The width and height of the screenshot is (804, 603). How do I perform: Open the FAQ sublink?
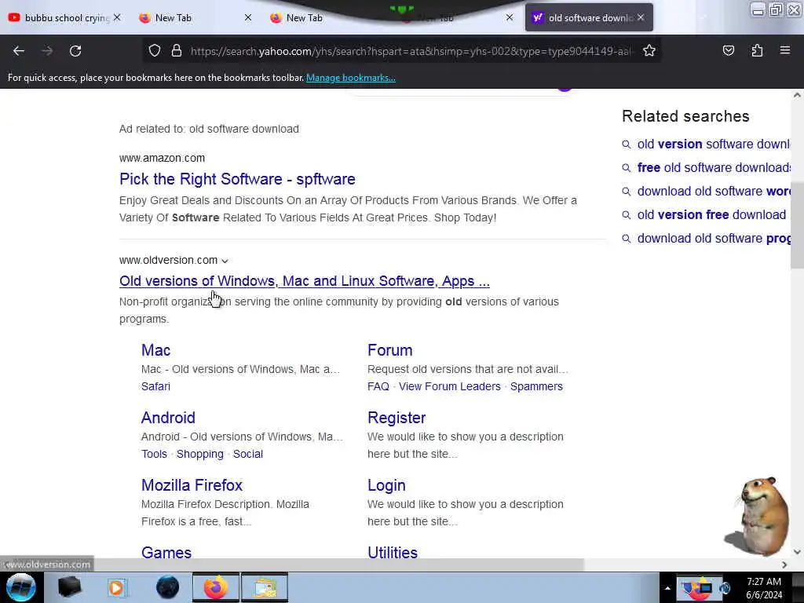tap(378, 386)
